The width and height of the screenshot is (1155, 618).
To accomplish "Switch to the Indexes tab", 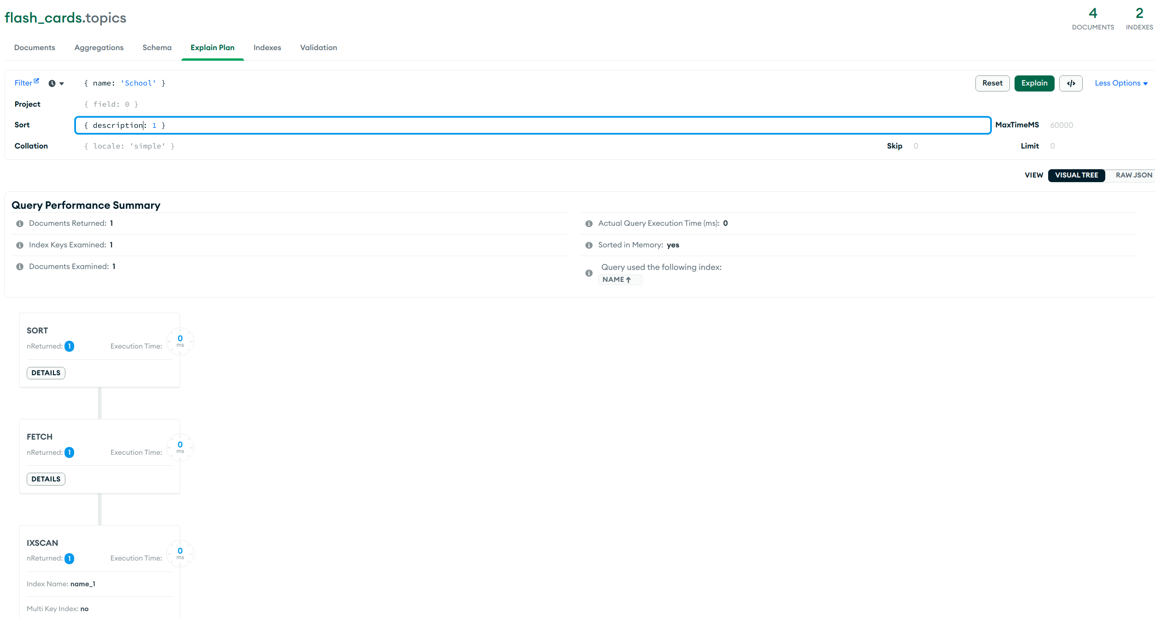I will [x=267, y=47].
